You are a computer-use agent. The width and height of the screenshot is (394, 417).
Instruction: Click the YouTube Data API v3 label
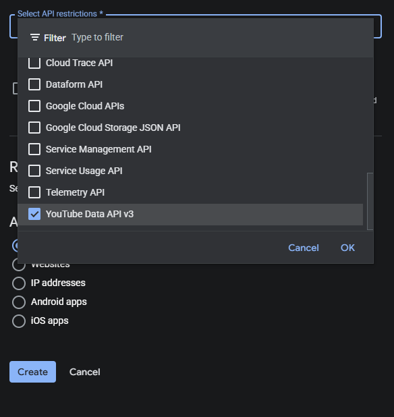[90, 214]
